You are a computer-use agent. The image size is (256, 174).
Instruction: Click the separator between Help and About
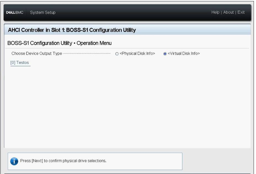tap(221, 13)
